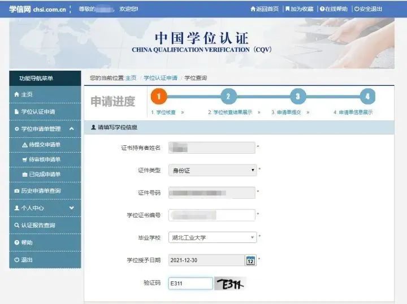Click the magnifier icon beside 认证报告查询
Screen dimensions: 407x304
click(17, 225)
